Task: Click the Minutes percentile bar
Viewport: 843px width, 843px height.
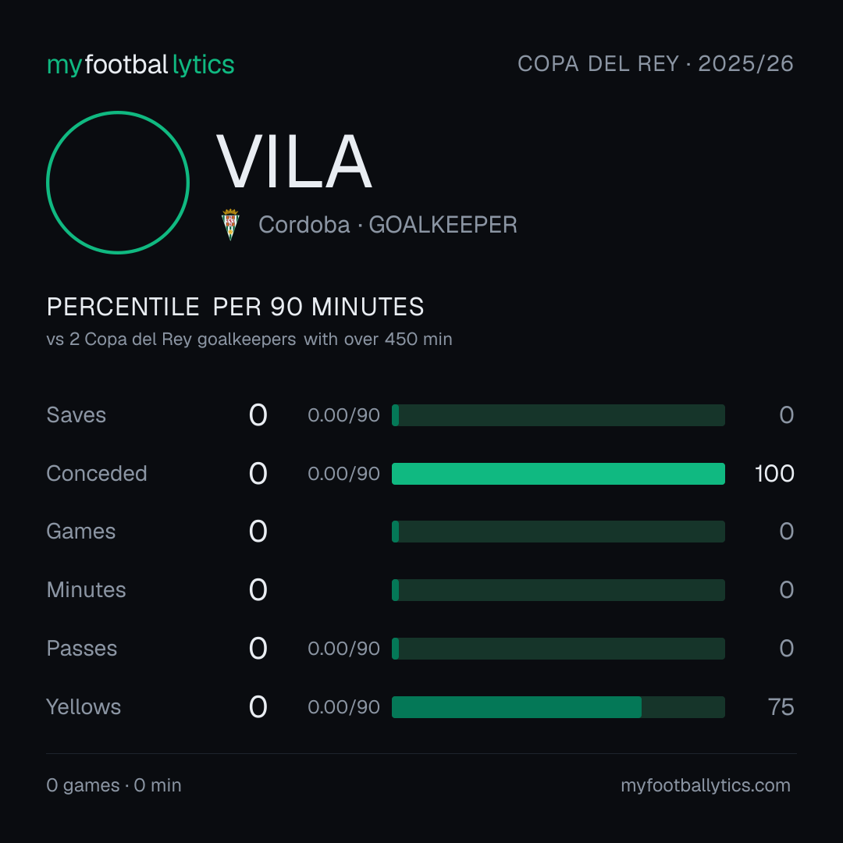Action: [x=558, y=590]
